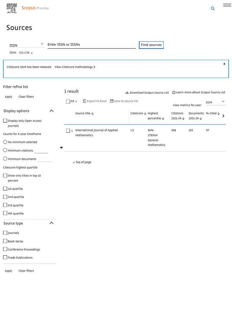Click the upper Clear filters button
This screenshot has width=232, height=310.
click(x=26, y=97)
